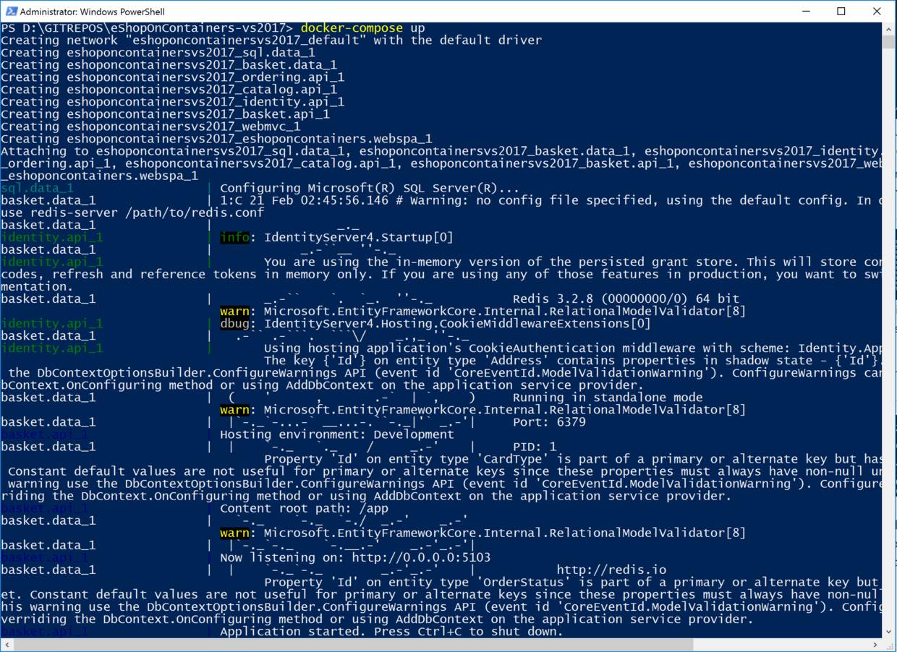Close the Administrator PowerShell window
Image resolution: width=897 pixels, height=652 pixels.
877,12
